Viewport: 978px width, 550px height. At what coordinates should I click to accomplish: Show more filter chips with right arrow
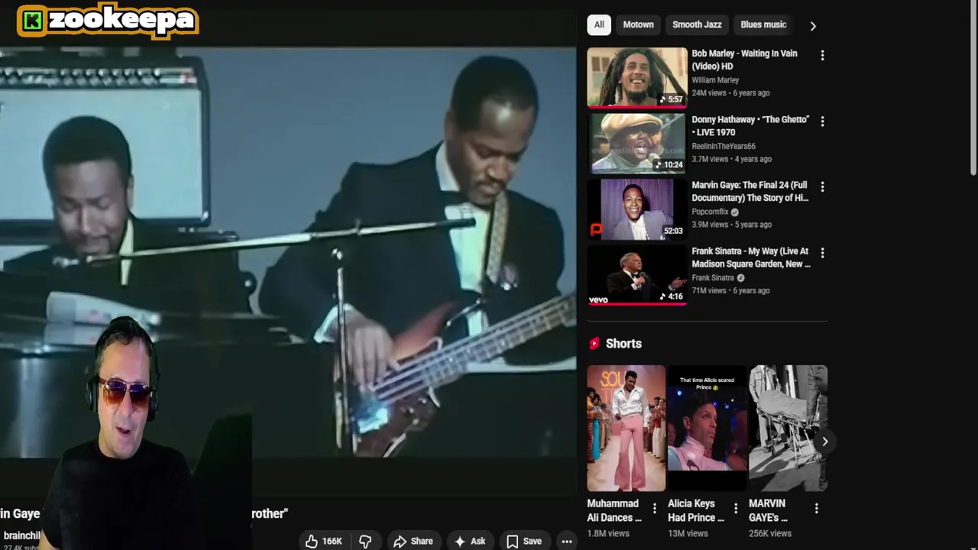click(x=813, y=25)
